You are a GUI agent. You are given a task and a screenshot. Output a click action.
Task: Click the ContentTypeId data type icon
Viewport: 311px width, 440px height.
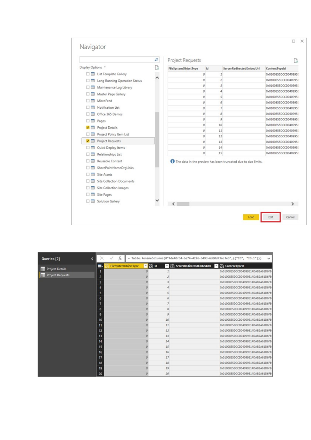coord(222,266)
